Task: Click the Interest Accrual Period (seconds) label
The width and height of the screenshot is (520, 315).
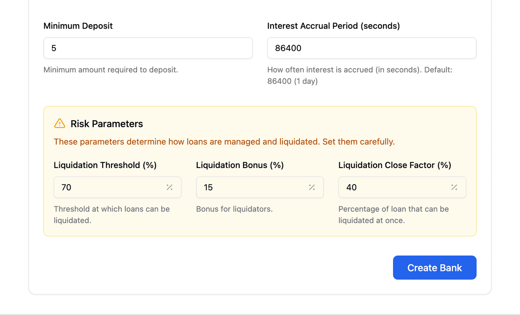Action: tap(333, 26)
